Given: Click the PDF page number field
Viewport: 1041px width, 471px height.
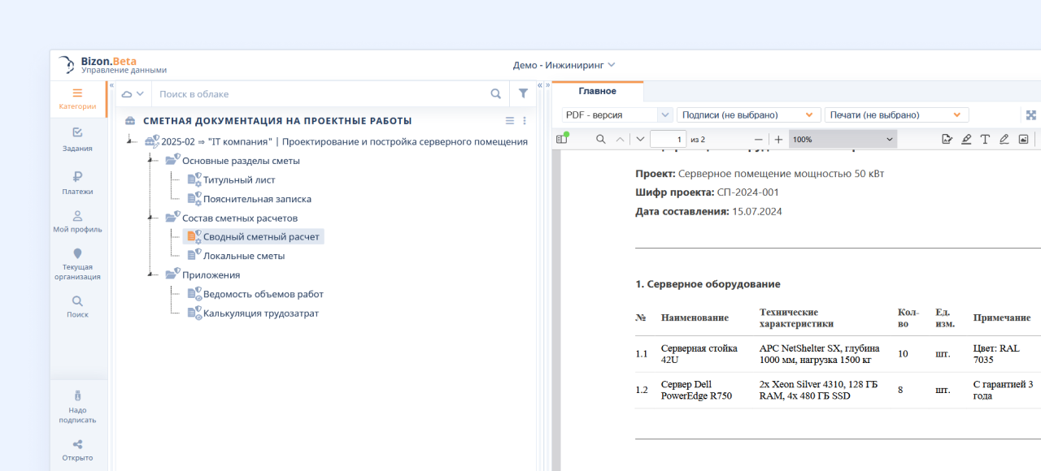Looking at the screenshot, I should [x=669, y=139].
